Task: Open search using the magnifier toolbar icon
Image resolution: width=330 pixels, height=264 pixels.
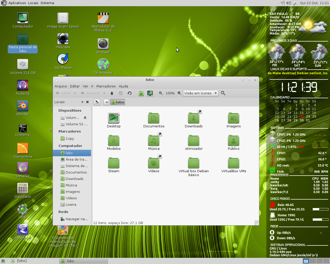Action: pos(223,93)
